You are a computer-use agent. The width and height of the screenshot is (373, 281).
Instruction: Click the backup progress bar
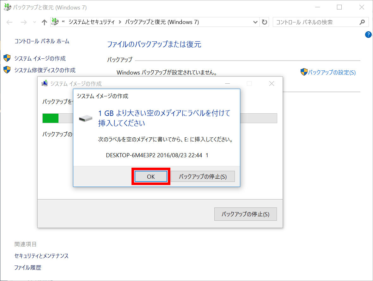coord(160,118)
